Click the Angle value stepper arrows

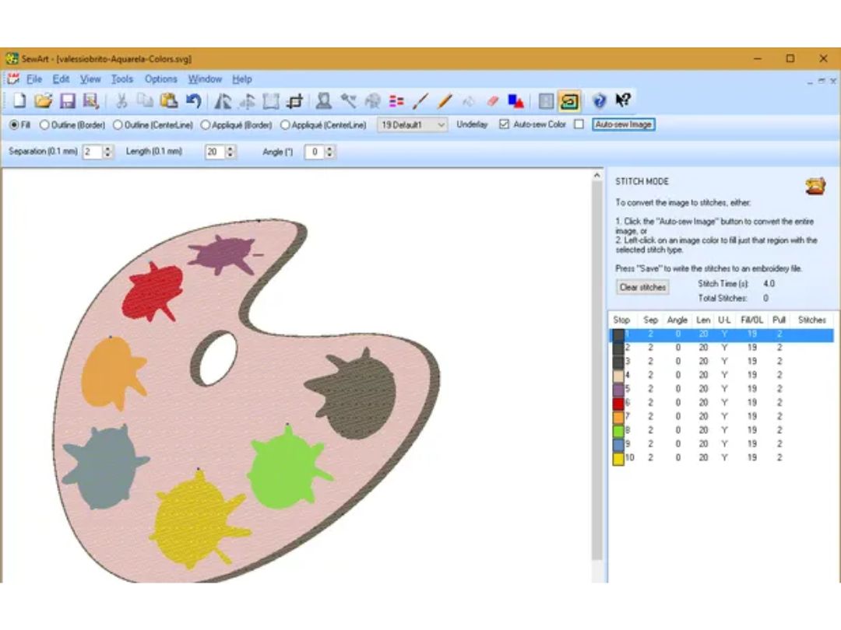tap(329, 152)
